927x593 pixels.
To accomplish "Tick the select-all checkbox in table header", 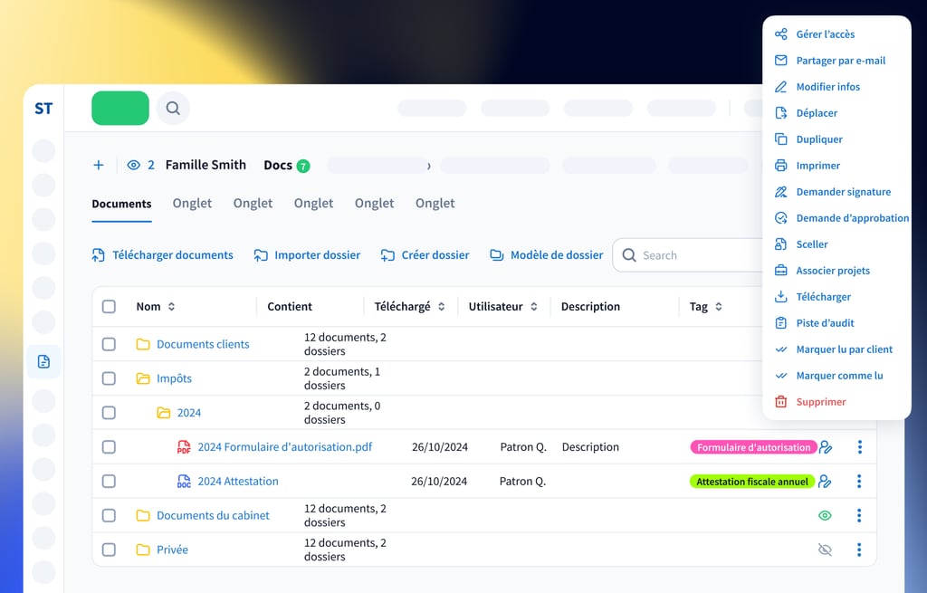I will 109,307.
